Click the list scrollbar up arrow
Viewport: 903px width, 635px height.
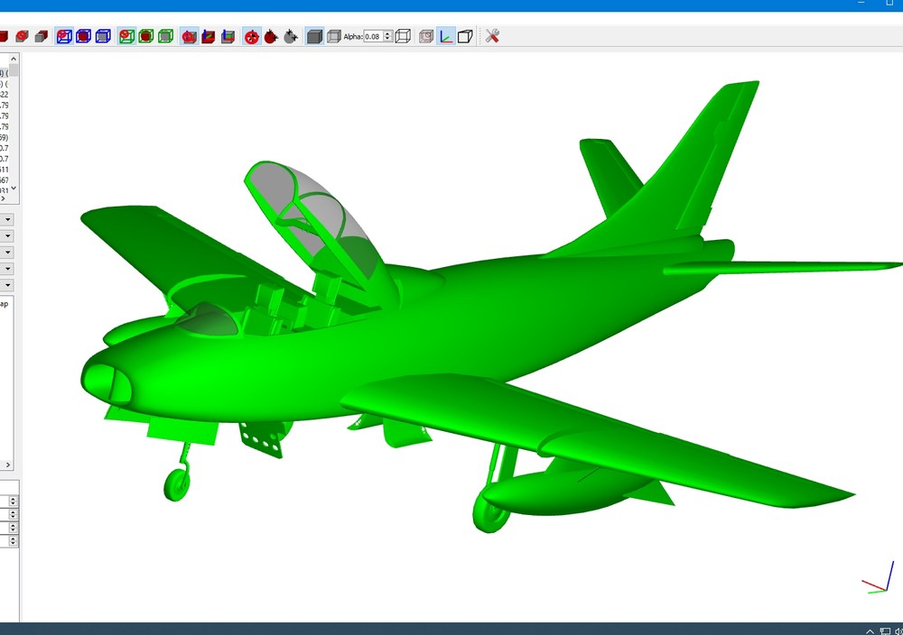pos(14,59)
